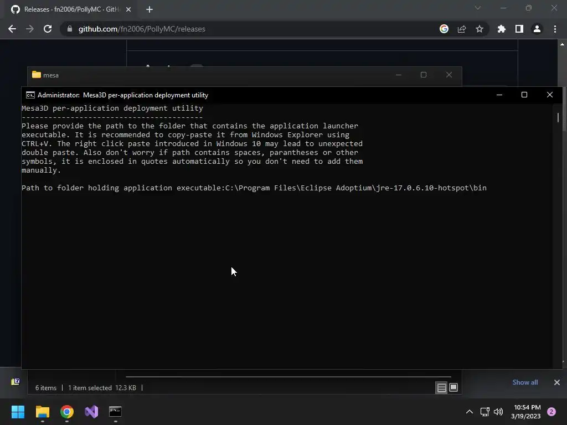567x425 pixels.
Task: Click the entered Java bin path text
Action: [356, 188]
